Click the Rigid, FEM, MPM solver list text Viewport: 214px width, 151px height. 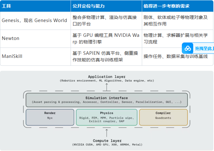[x=107, y=120]
